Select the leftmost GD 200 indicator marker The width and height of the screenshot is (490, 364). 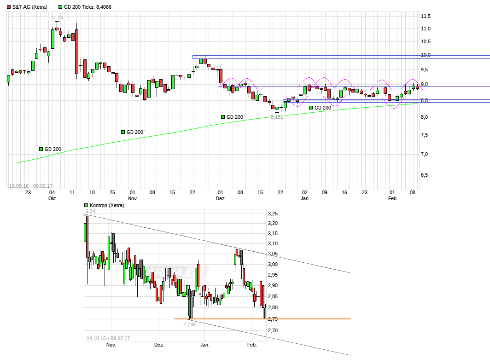pyautogui.click(x=41, y=148)
